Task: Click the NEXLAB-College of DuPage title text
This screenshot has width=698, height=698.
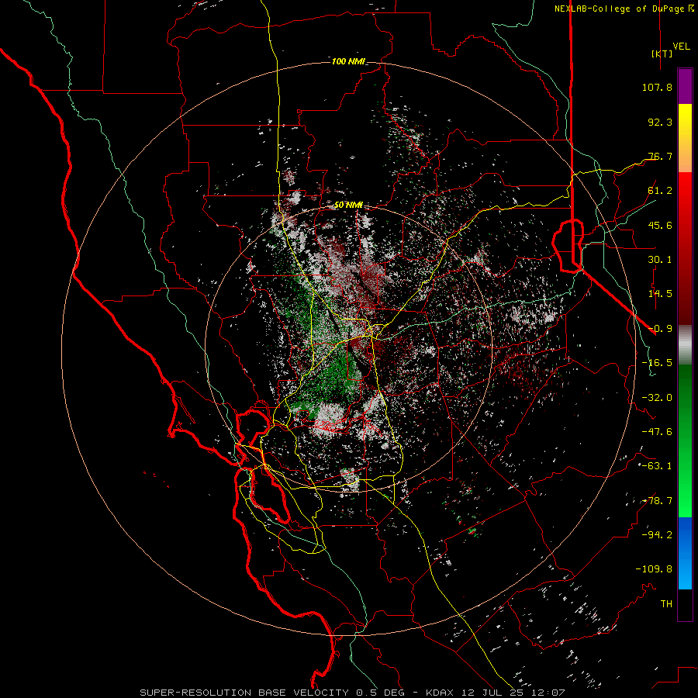Action: click(x=620, y=9)
